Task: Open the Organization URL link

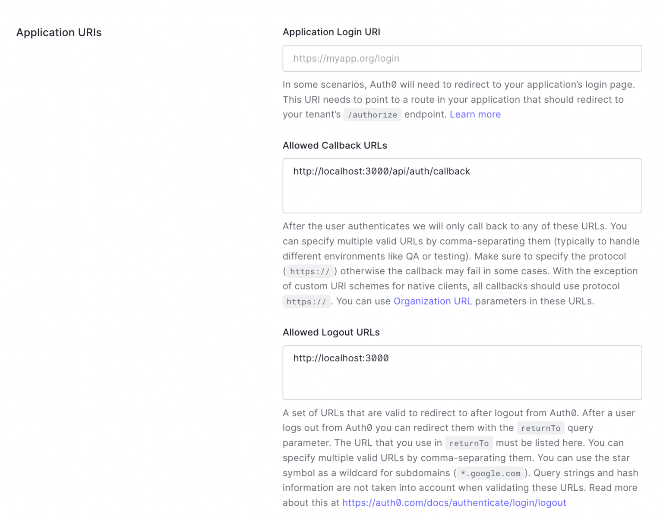Action: 433,301
